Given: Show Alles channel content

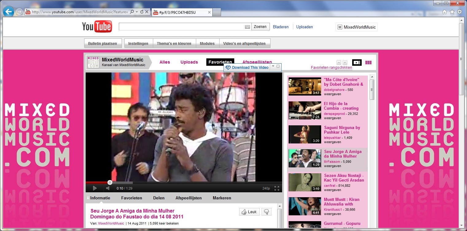Looking at the screenshot, I should (x=165, y=62).
